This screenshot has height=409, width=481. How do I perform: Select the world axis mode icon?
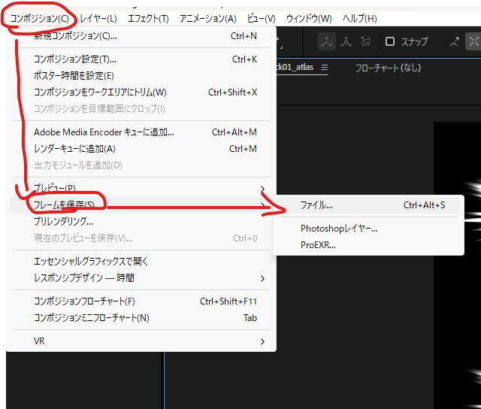pos(346,41)
